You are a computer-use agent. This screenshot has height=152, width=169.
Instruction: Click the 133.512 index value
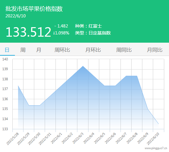tap(28, 32)
